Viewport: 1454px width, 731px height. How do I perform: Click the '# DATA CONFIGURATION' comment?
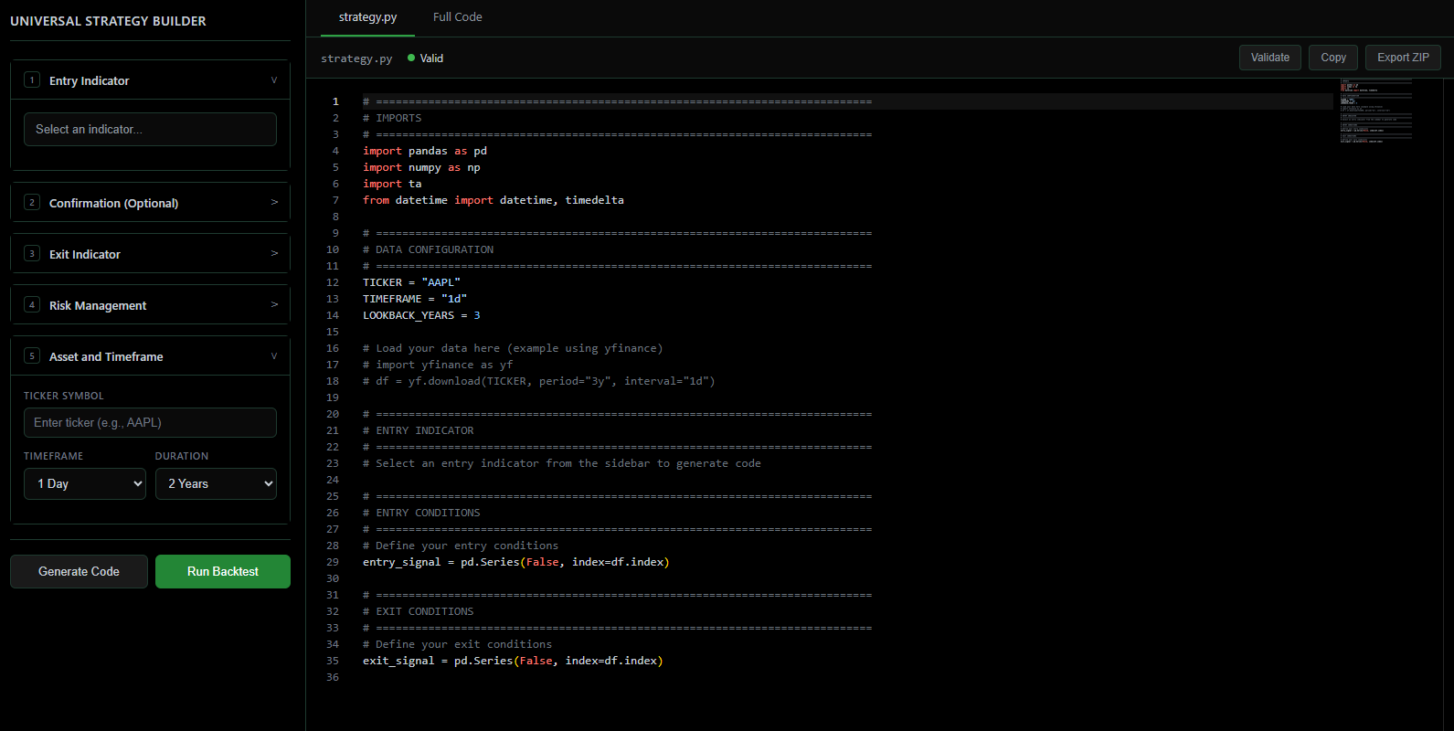pos(428,249)
